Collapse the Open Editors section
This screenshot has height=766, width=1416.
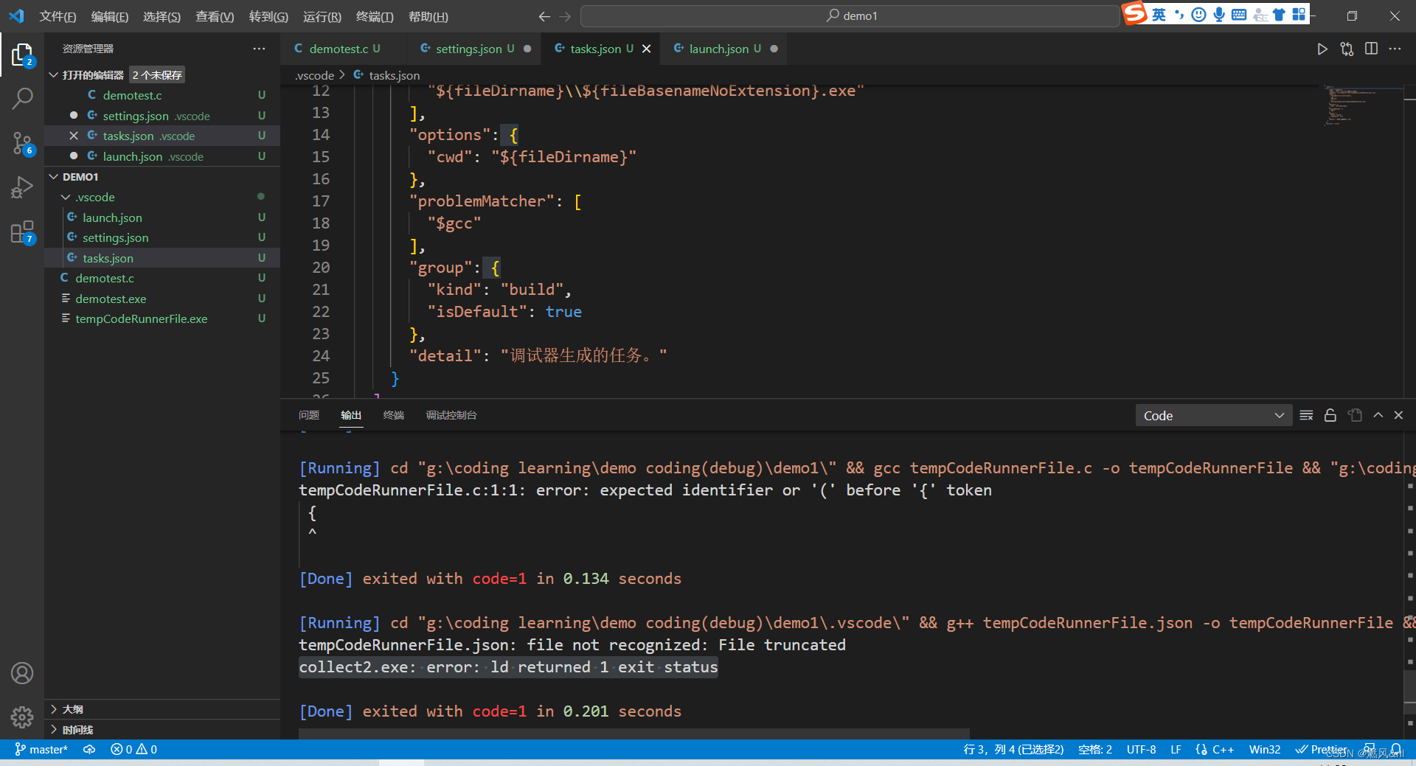54,75
